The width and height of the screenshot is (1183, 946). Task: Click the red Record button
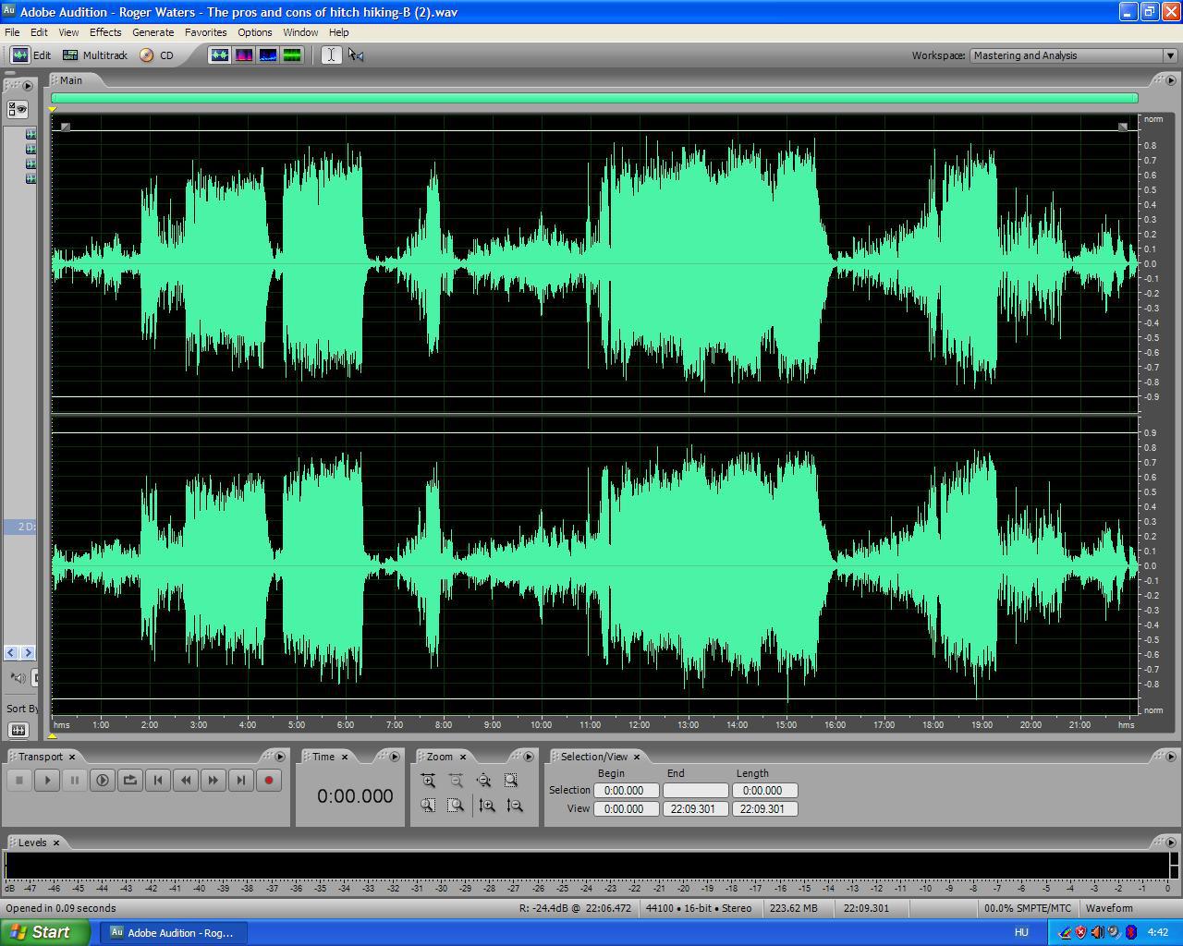(x=269, y=781)
